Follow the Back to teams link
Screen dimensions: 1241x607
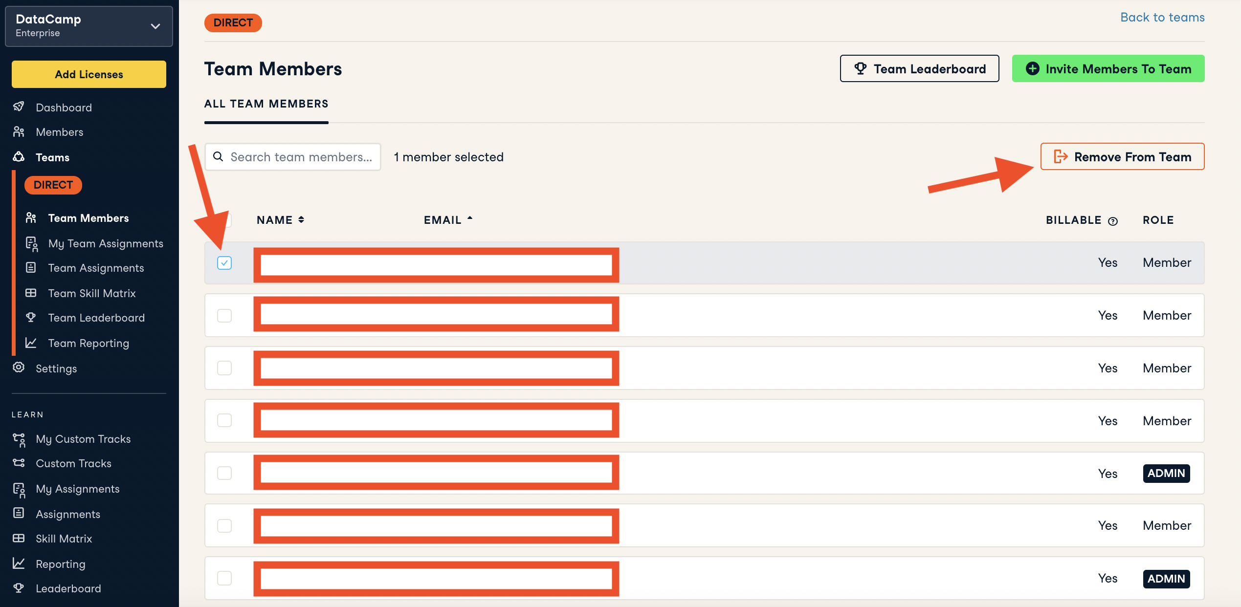(x=1162, y=18)
